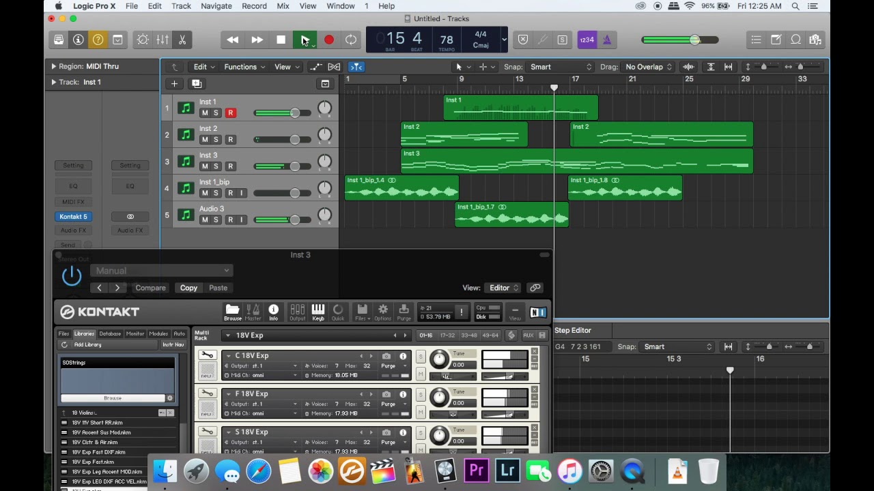Click Paste in the plug-in header
The image size is (874, 491).
(x=218, y=288)
